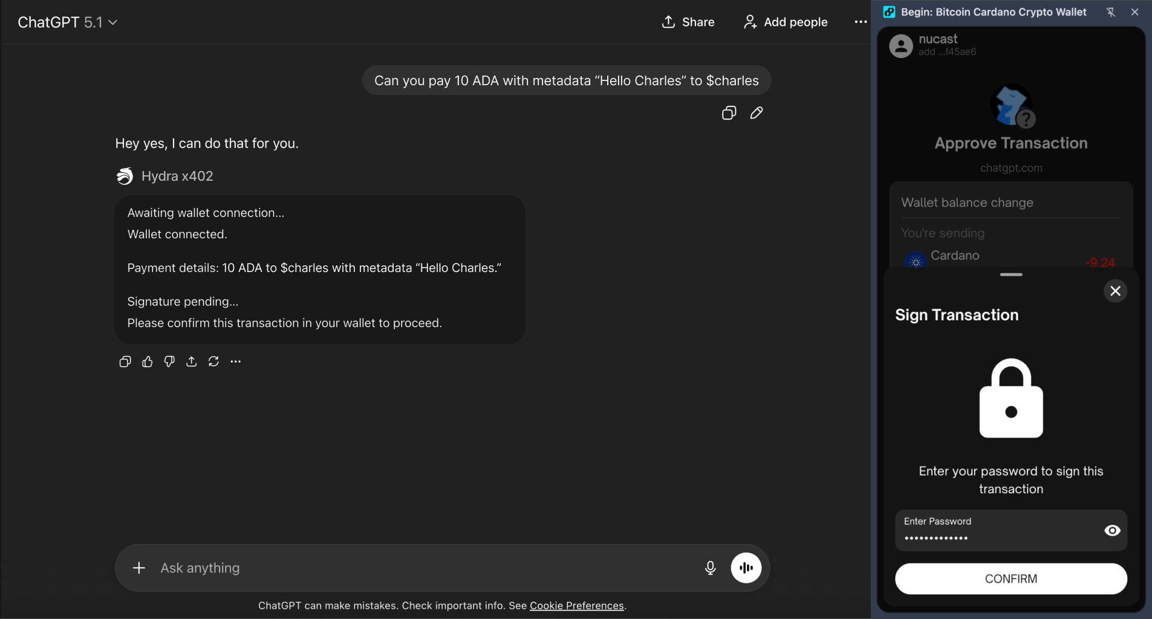Click the Hydra x402 logo icon

pos(125,176)
